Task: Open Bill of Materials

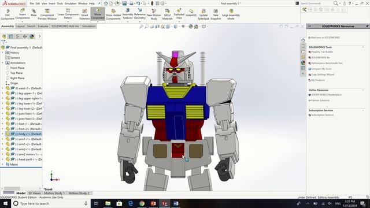Action: point(167,14)
